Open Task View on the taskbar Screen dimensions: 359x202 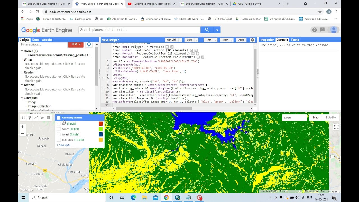pos(122,198)
